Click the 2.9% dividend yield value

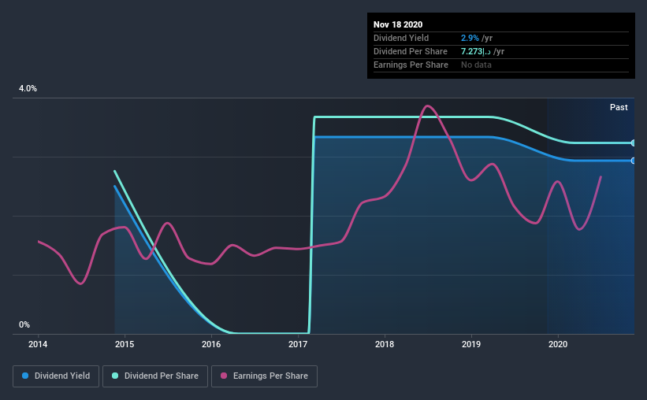tap(470, 38)
